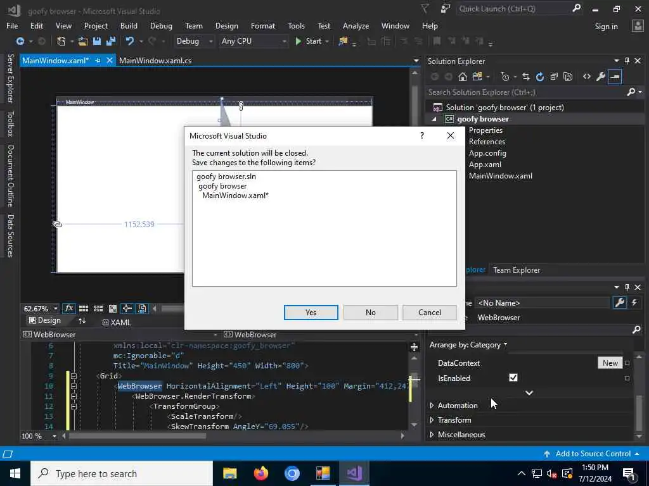This screenshot has width=649, height=486.
Task: Click Yes to save changes
Action: click(311, 313)
